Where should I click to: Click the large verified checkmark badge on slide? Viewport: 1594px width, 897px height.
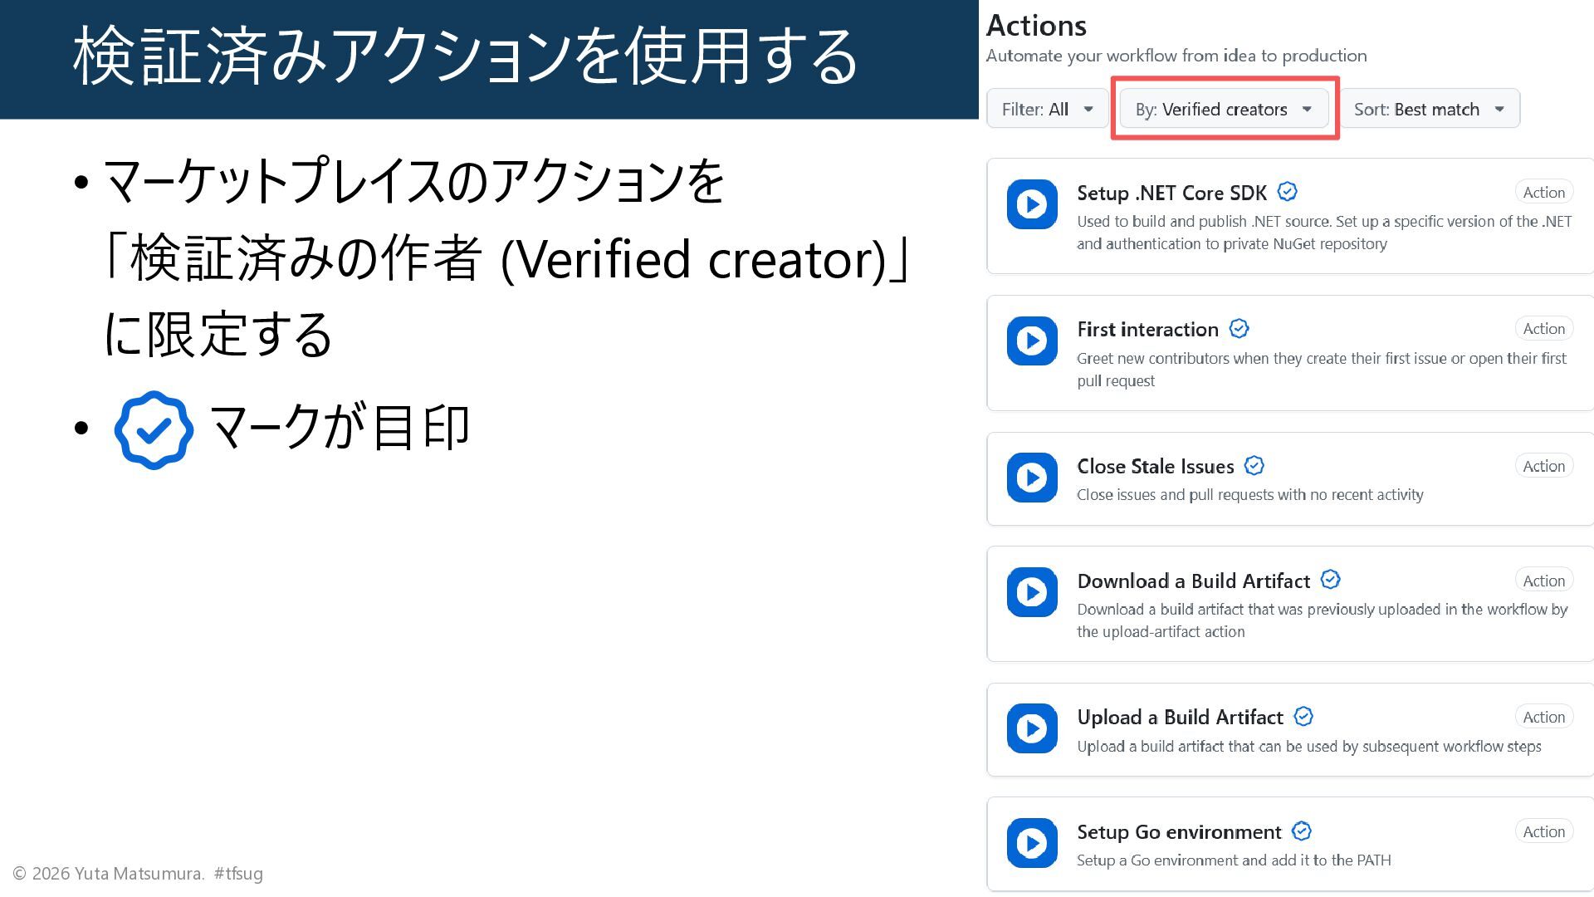[x=154, y=430]
